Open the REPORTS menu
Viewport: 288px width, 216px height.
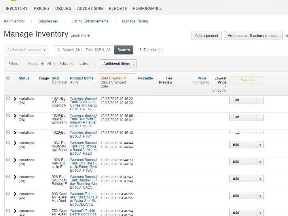[118, 8]
